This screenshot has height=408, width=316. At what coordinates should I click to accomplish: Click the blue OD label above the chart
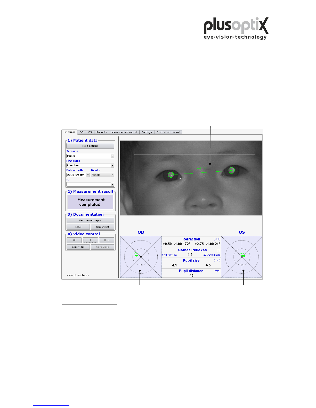coord(141,232)
